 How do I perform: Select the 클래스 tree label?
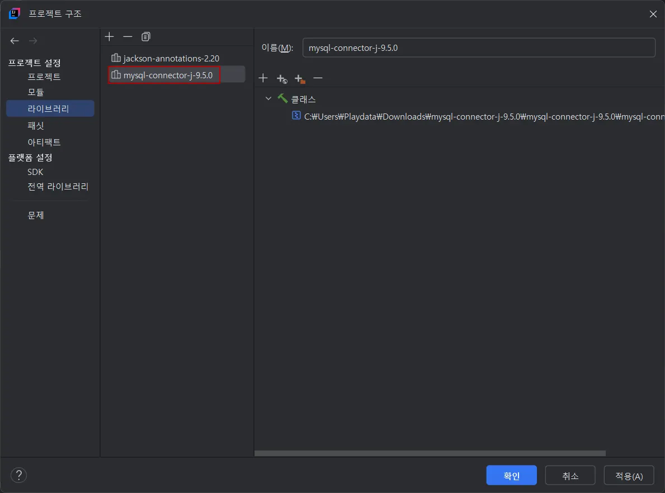[x=303, y=99]
